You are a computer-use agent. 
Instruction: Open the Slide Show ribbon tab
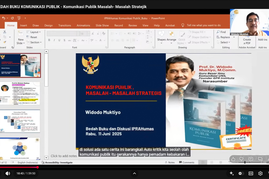click(102, 25)
